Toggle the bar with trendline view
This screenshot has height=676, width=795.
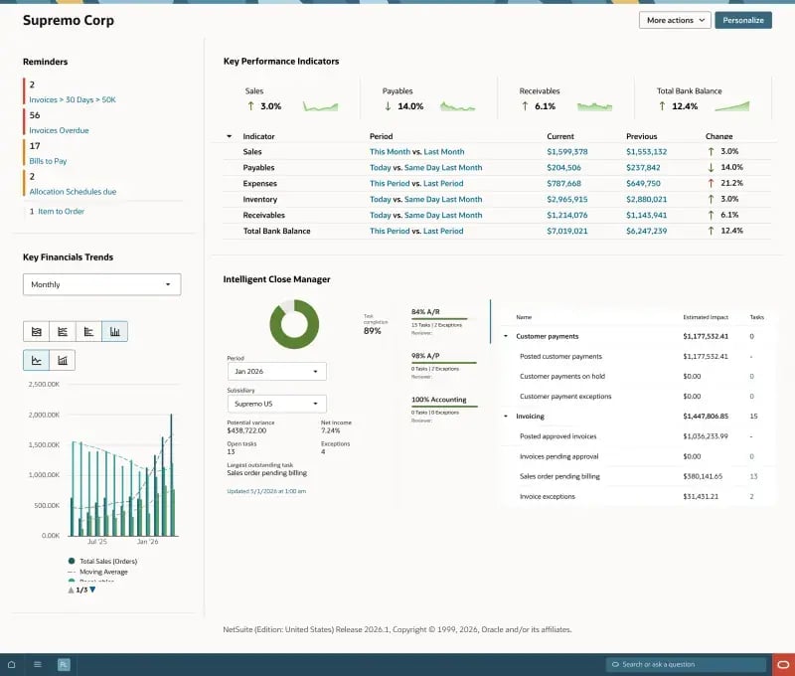(63, 360)
